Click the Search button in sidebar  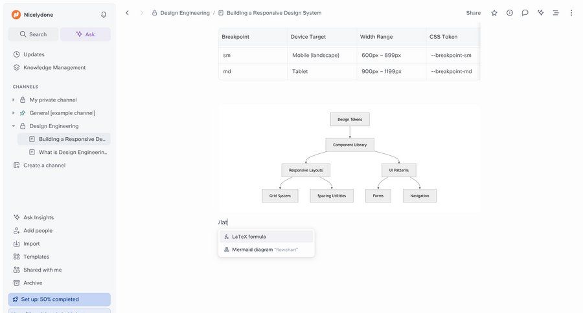[x=33, y=34]
